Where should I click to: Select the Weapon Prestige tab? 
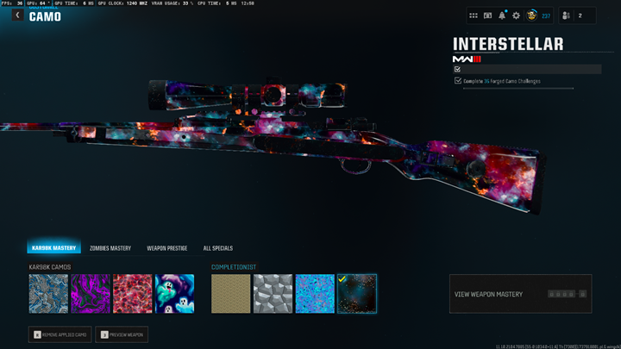click(x=166, y=248)
